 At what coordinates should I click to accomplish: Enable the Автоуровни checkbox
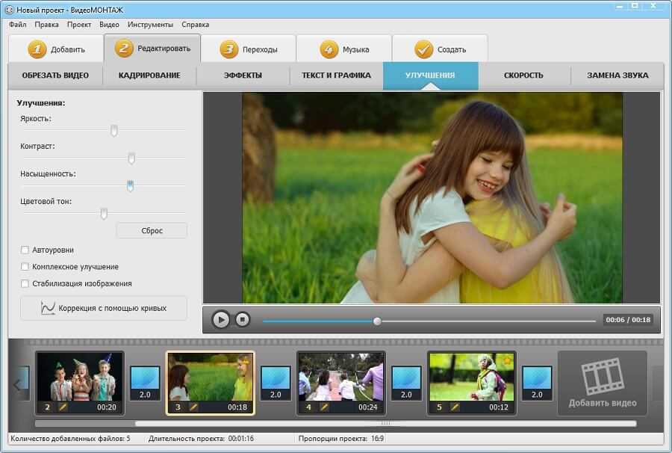25,250
